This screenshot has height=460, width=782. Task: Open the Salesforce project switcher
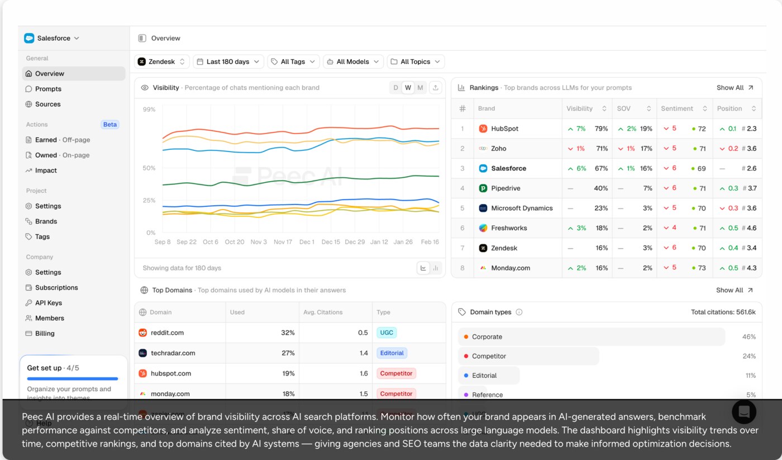pyautogui.click(x=52, y=38)
